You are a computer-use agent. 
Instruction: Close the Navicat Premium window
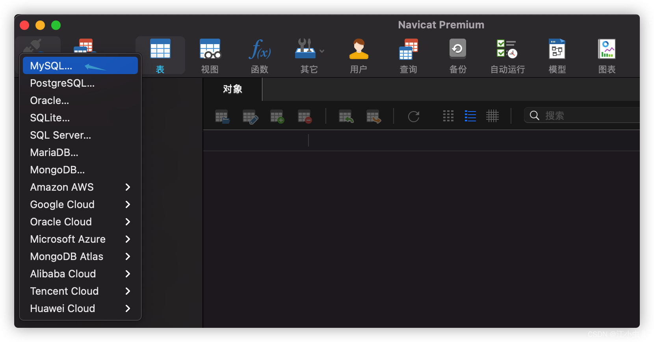pos(24,25)
